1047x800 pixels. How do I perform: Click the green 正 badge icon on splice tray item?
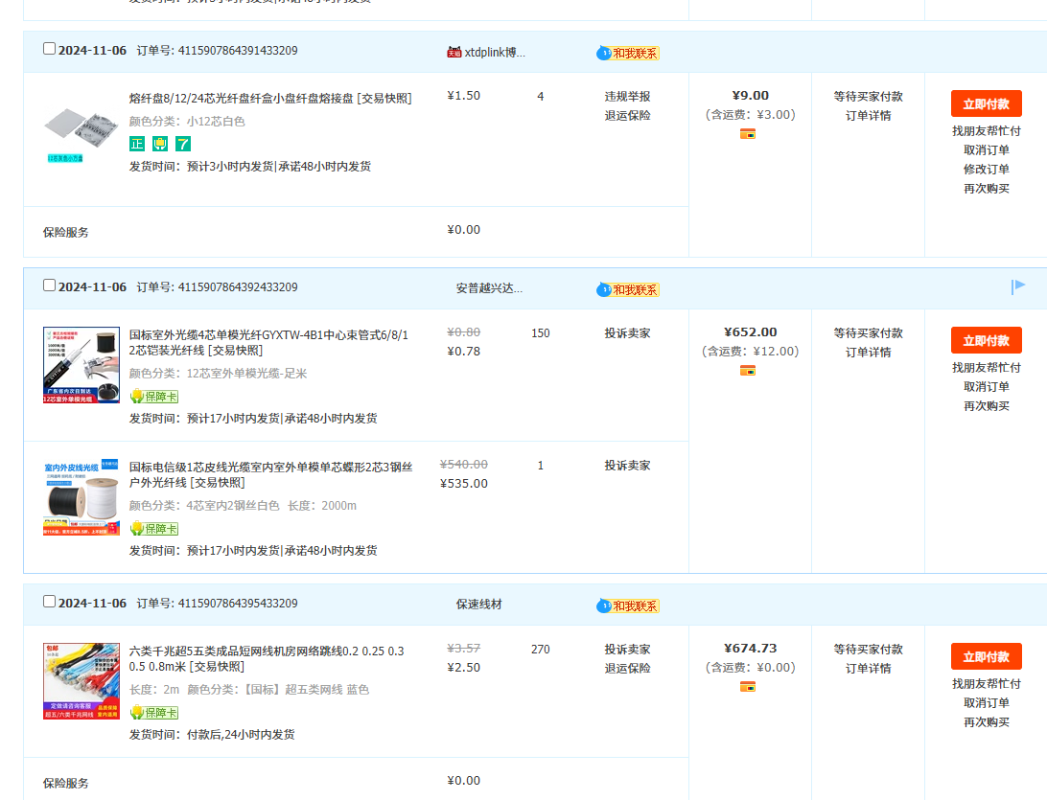pos(137,144)
